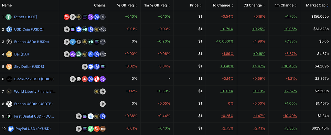Click the Tether coin logo
Image resolution: width=331 pixels, height=135 pixels.
click(8, 17)
